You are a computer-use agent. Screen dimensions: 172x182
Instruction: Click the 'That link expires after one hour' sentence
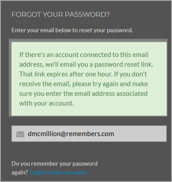click(66, 74)
